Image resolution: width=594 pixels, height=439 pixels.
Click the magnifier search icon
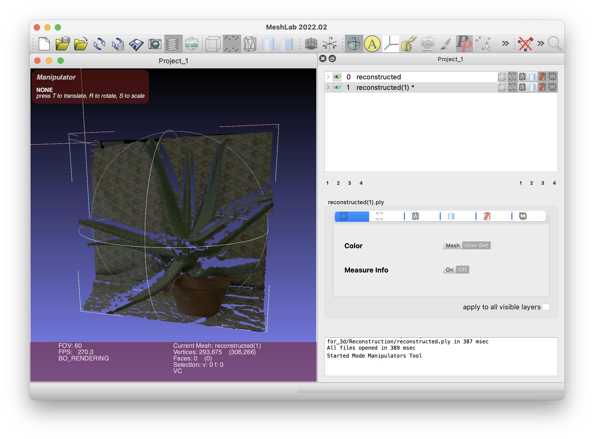pyautogui.click(x=555, y=44)
